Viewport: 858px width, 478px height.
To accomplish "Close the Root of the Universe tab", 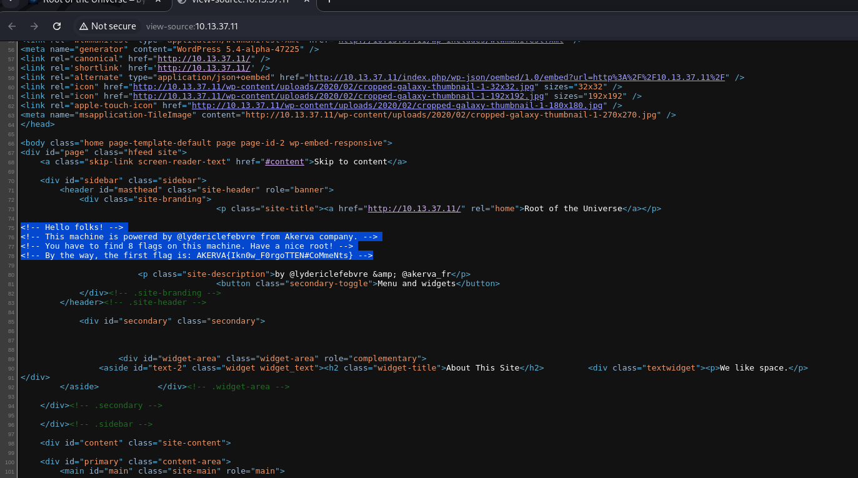I will coord(159,2).
